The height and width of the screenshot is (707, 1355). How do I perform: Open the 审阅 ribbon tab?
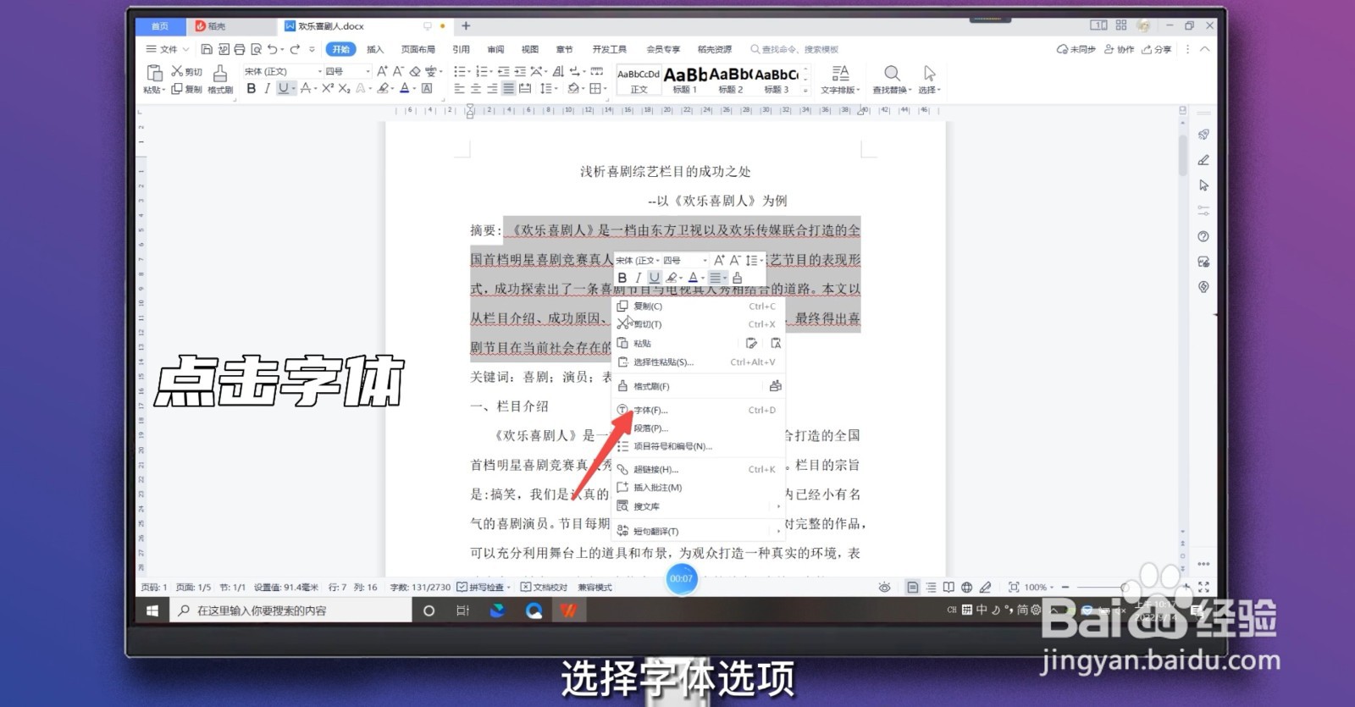pos(496,49)
